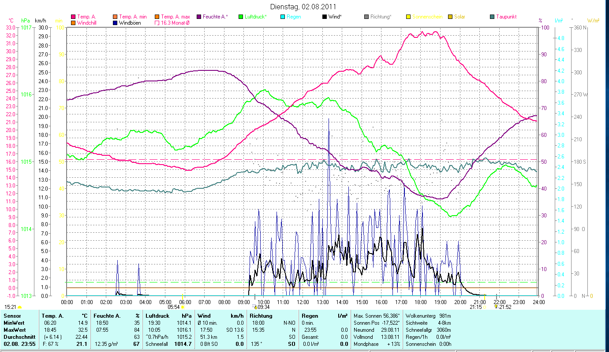The height and width of the screenshot is (352, 609).
Task: Click the moon marker at 09:34
Action: click(x=255, y=307)
